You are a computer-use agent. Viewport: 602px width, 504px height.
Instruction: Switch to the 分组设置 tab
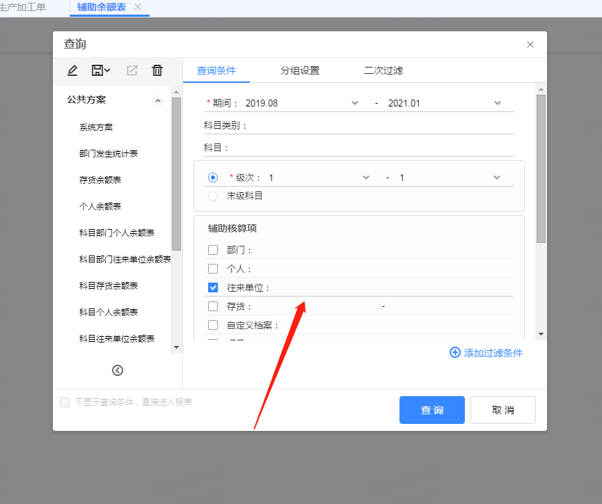tap(300, 70)
